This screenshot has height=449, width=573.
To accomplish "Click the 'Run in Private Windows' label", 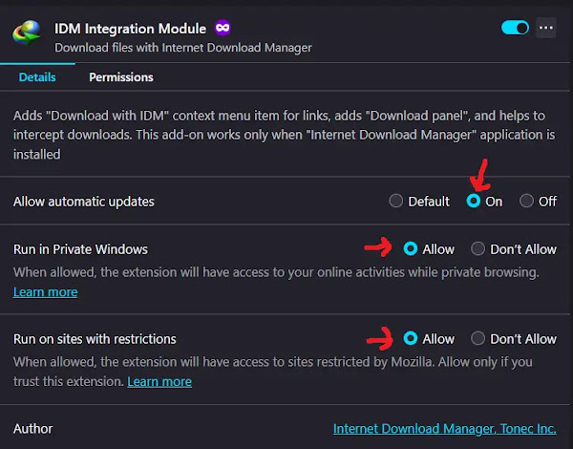I will click(x=80, y=249).
